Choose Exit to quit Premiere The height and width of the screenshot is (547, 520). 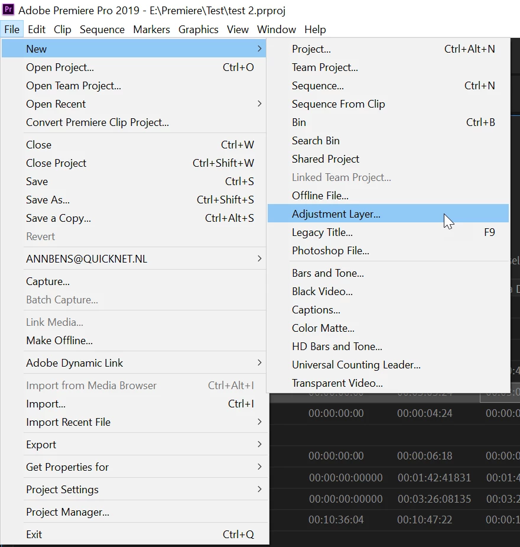tap(134, 534)
